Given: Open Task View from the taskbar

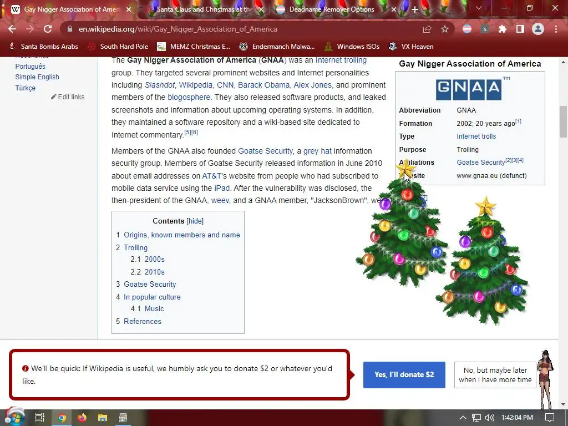Looking at the screenshot, I should (40, 418).
